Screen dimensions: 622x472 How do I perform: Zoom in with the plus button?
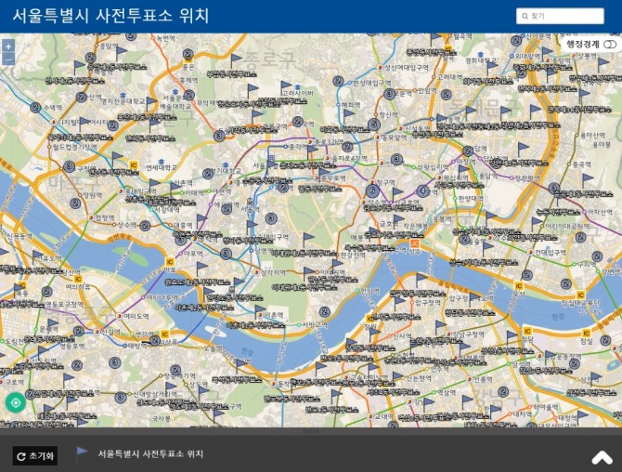pos(8,46)
